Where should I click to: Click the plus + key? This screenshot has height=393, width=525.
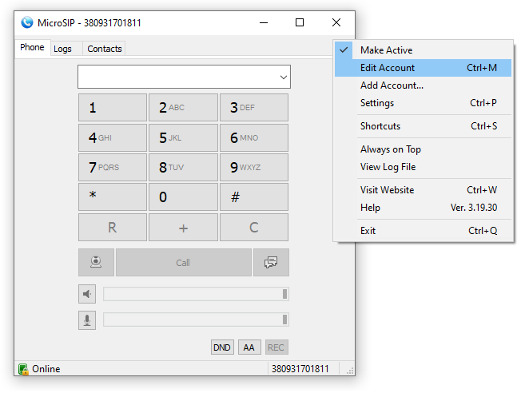[183, 228]
